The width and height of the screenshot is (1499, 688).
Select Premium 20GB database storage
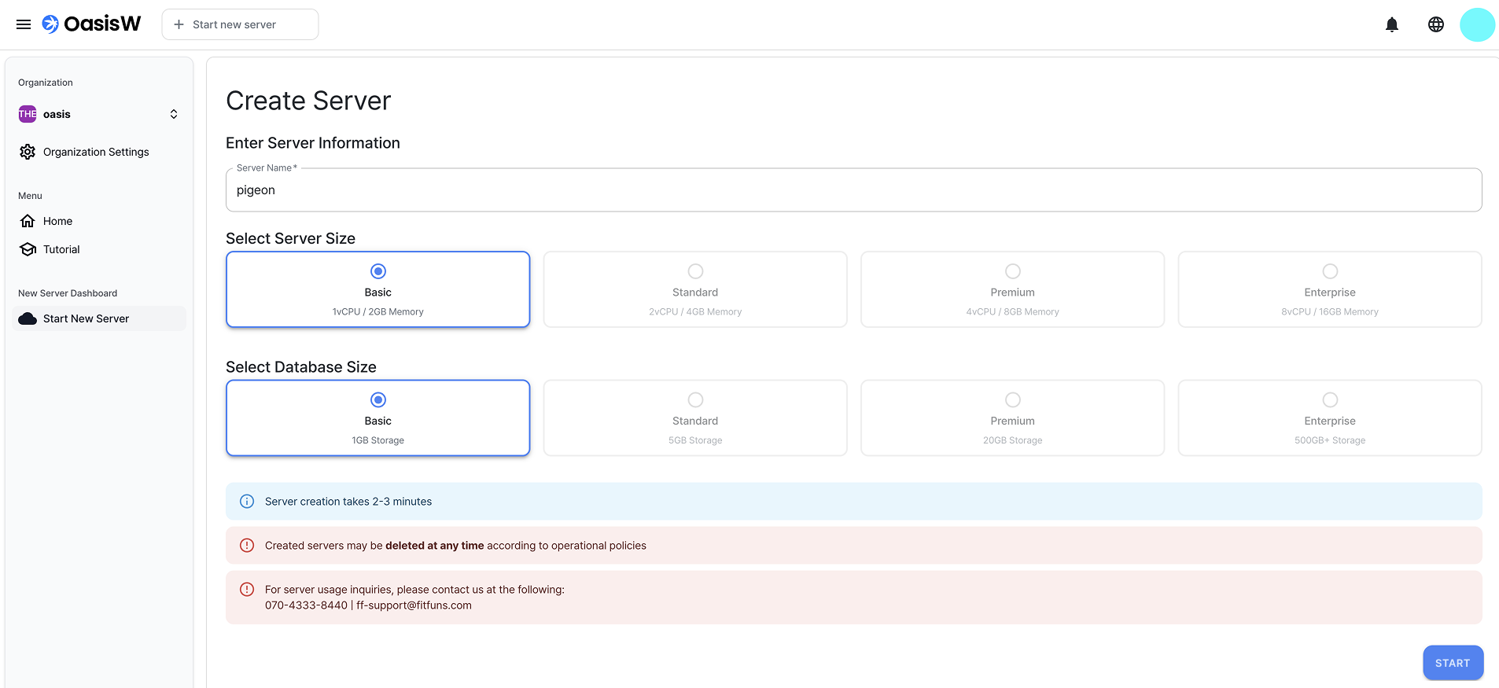1012,418
